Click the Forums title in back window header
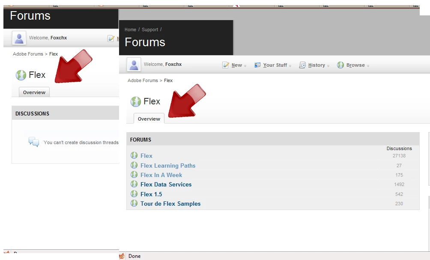The image size is (430, 260). click(x=30, y=15)
